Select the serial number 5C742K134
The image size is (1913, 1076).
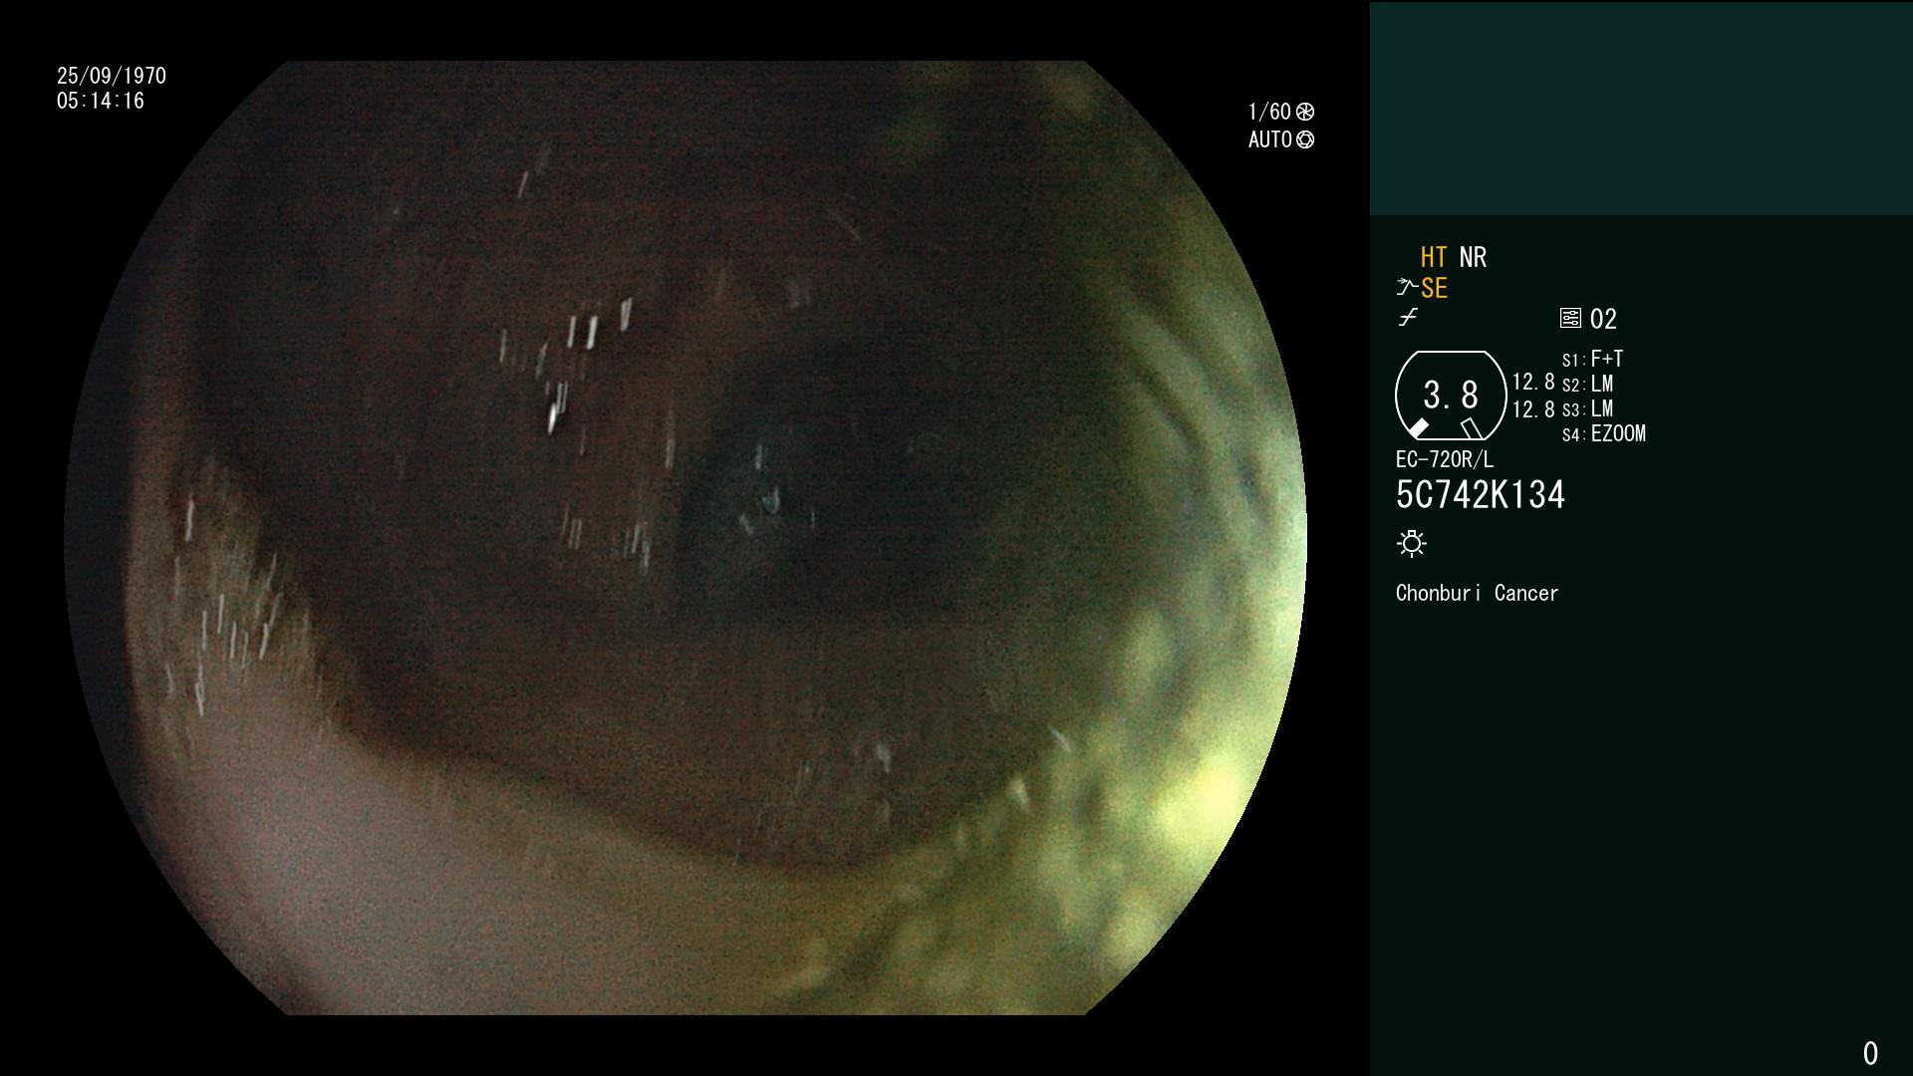pos(1481,495)
